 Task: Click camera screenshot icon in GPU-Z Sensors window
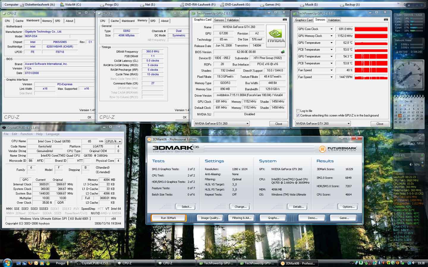[x=386, y=20]
